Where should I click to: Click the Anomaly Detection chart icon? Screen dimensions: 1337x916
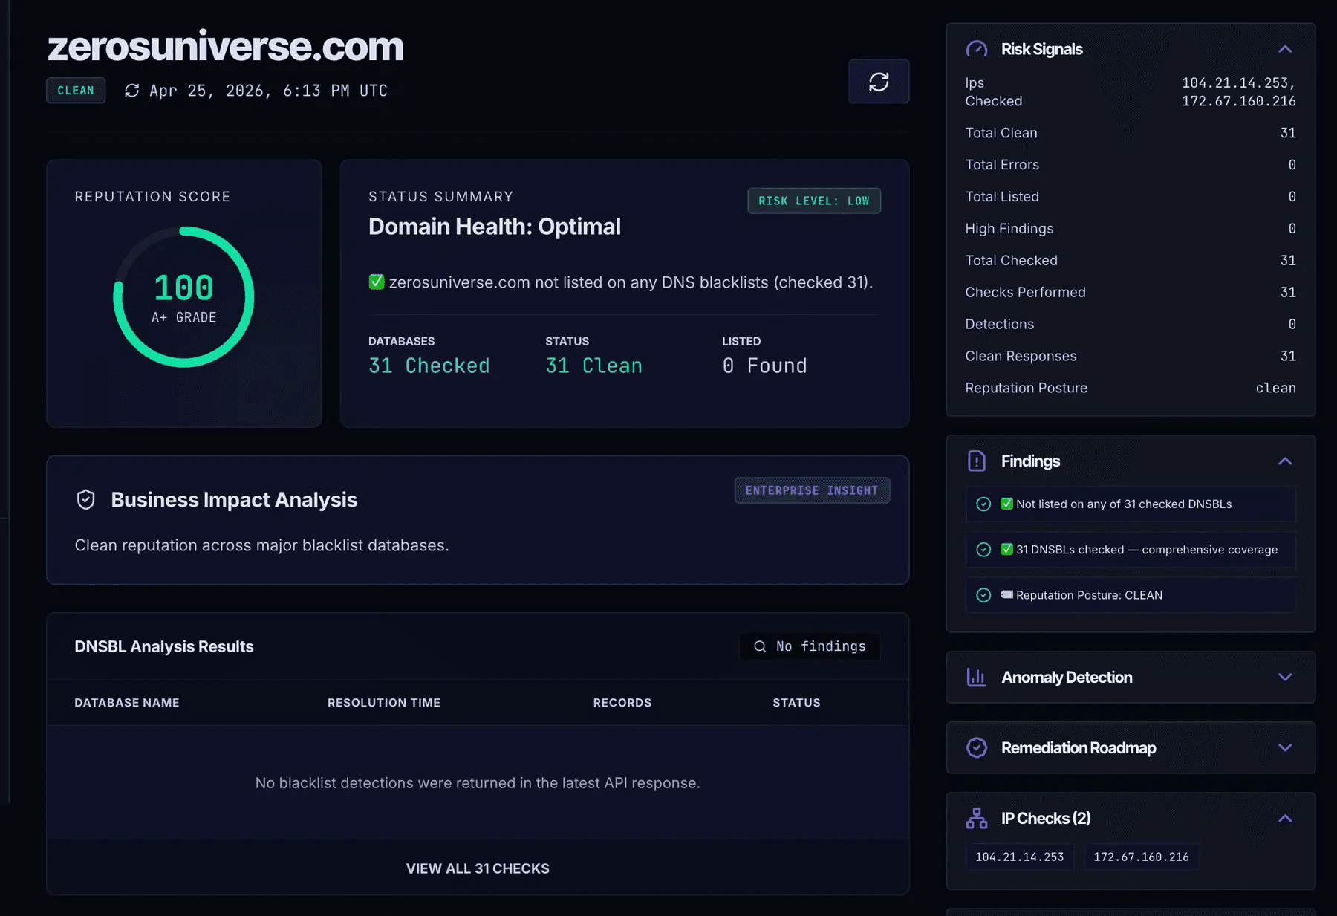(x=977, y=678)
